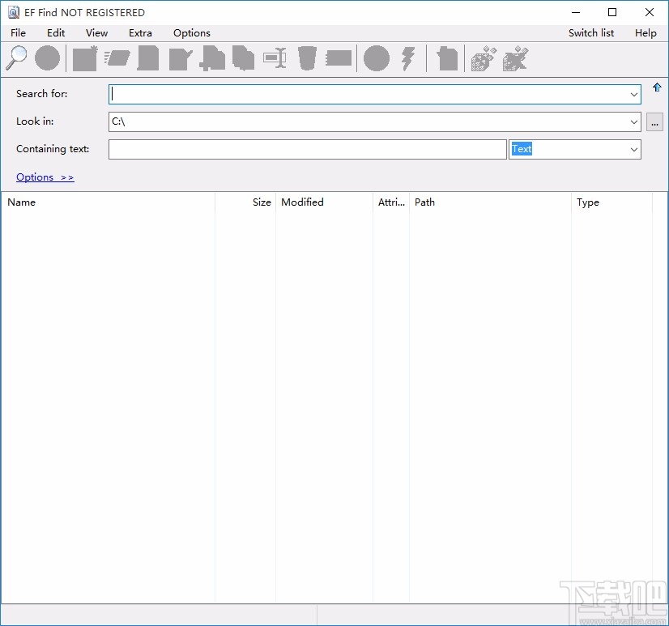Click into the Containing text field

(x=307, y=150)
